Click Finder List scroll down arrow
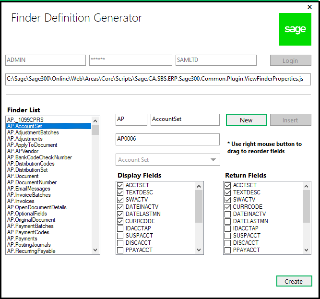320x299 pixels. coord(95,250)
